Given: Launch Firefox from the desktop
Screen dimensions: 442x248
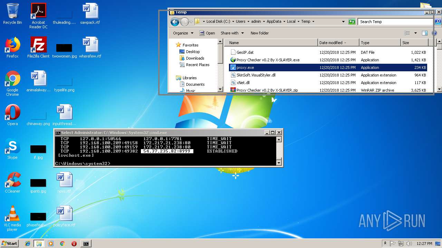Looking at the screenshot, I should (12, 48).
